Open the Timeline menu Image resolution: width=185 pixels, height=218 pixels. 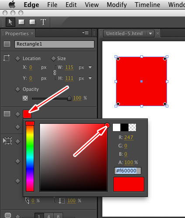click(147, 5)
